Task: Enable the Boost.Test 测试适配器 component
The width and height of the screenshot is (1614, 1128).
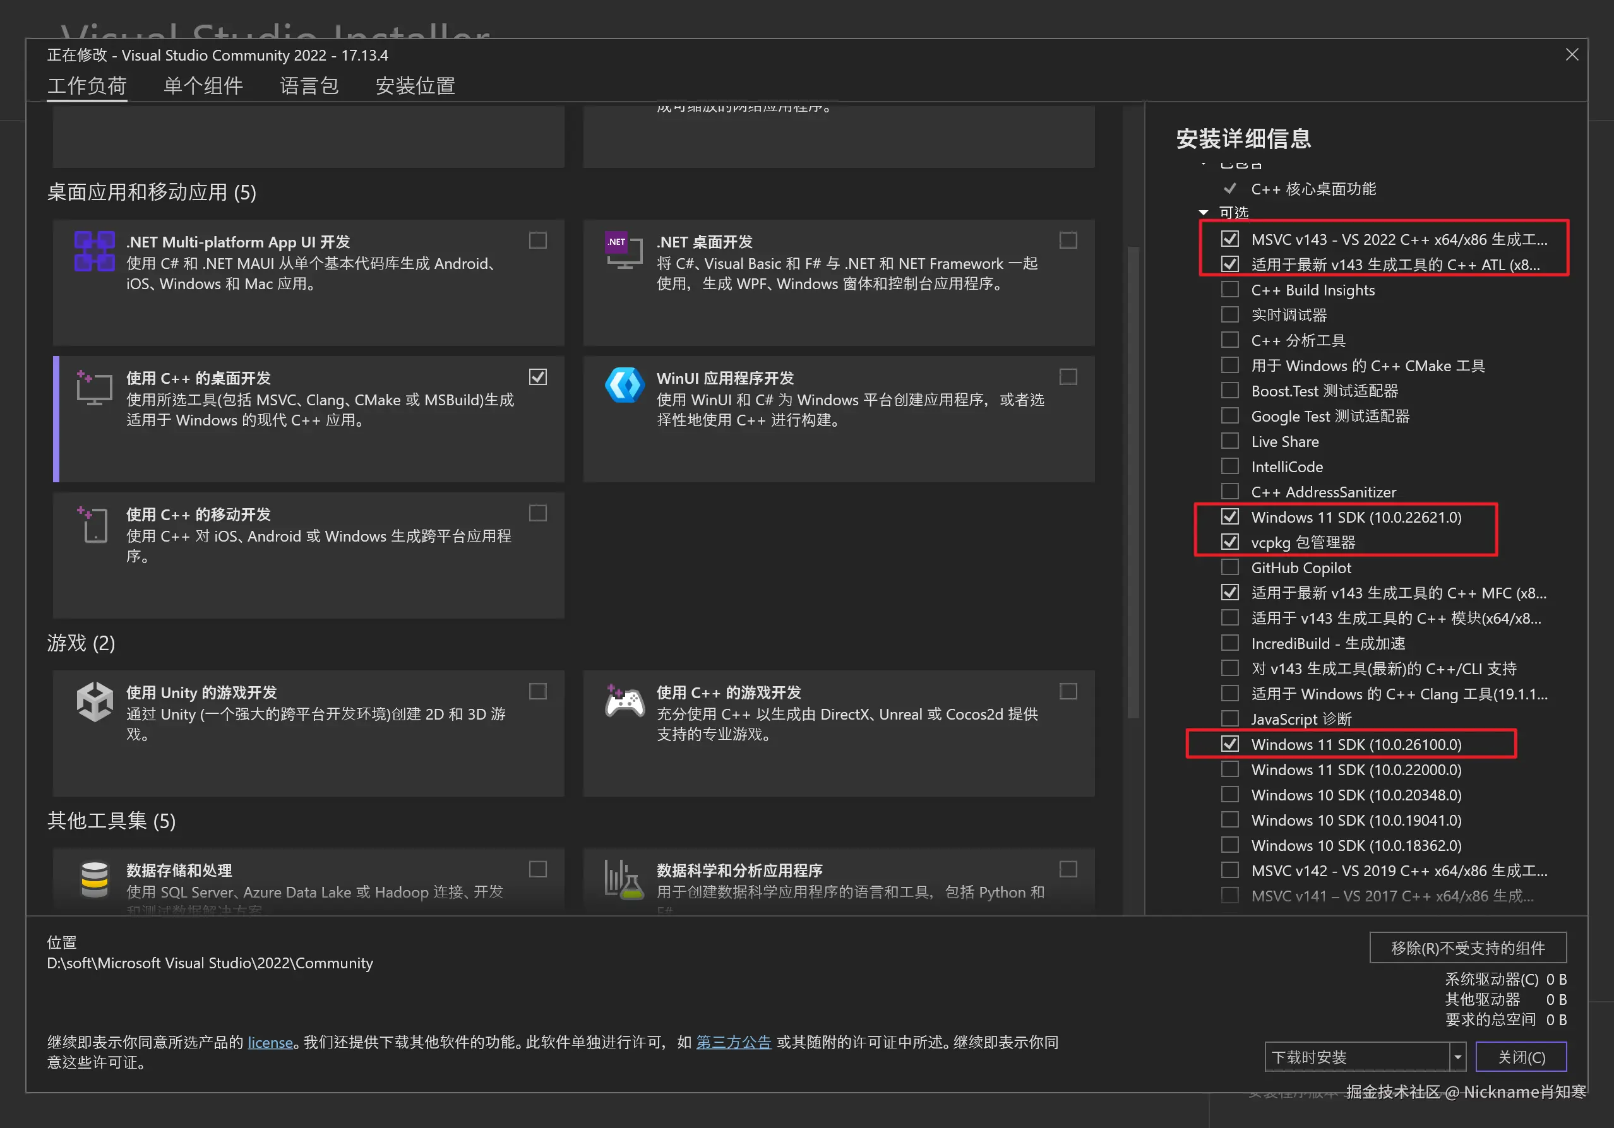Action: pos(1229,390)
